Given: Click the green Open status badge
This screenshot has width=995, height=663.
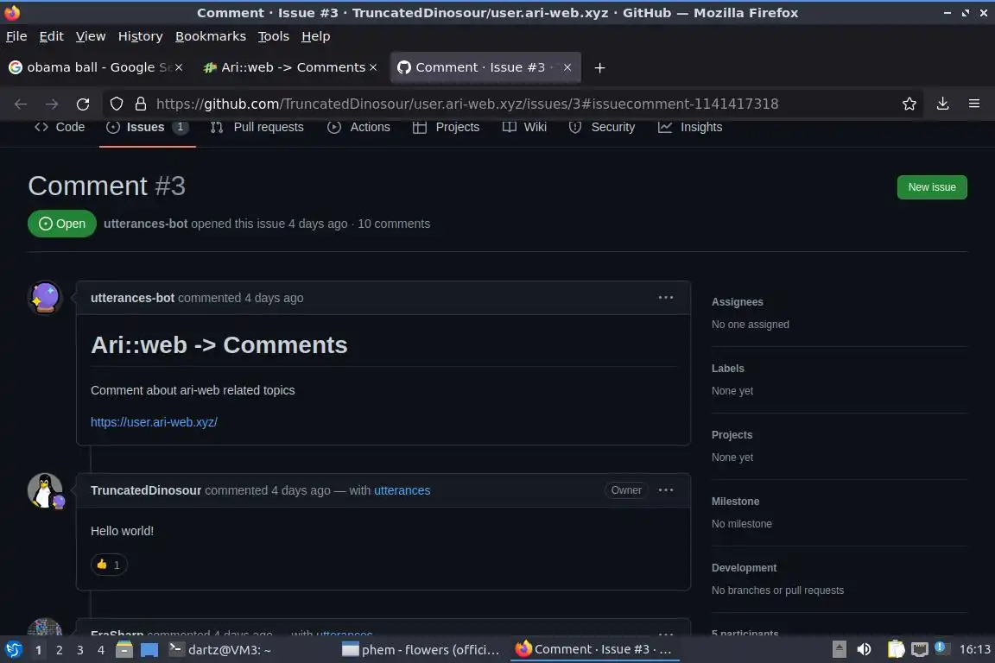Looking at the screenshot, I should (61, 224).
